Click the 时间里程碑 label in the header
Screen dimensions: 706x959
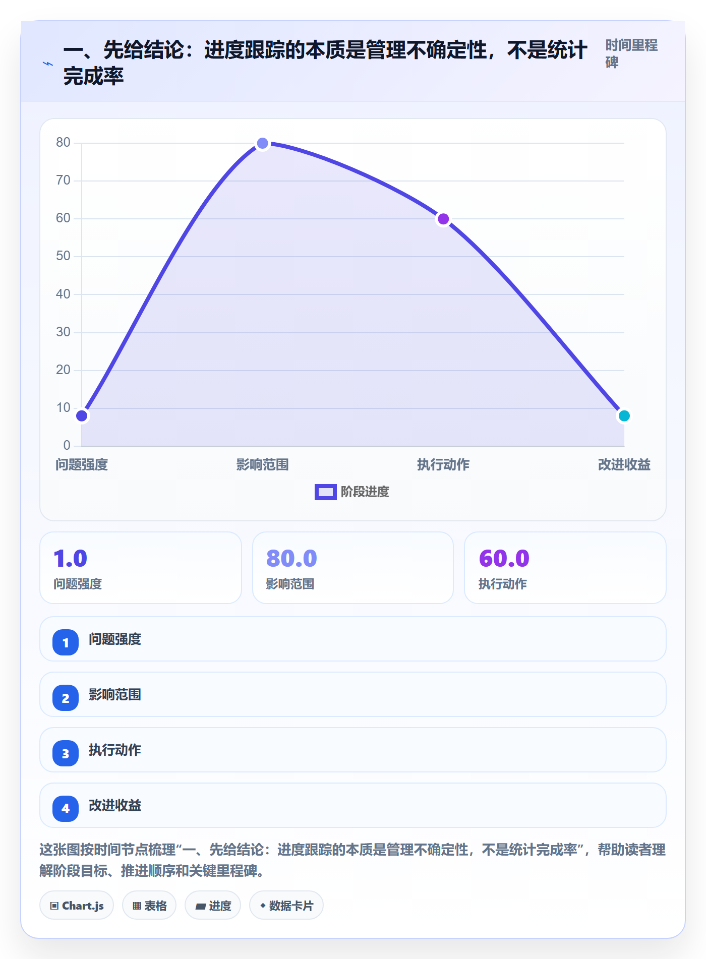pos(631,53)
